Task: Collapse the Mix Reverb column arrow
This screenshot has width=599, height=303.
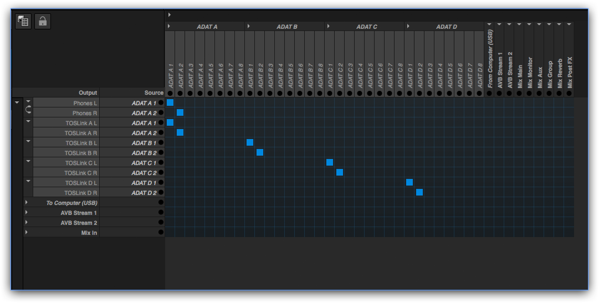Action: [559, 24]
